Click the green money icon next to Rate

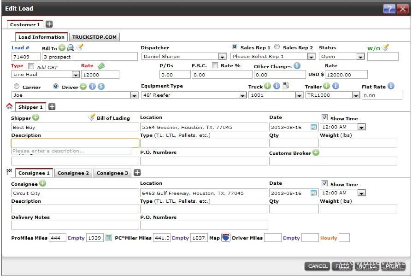101,66
